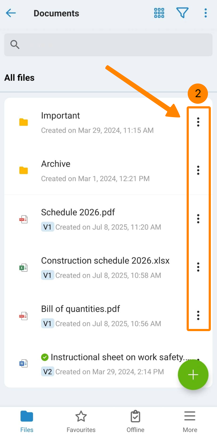Viewport: 217px width, 441px height.
Task: Open the filter options
Action: pos(182,13)
